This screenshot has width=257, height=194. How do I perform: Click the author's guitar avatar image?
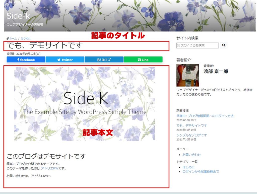tap(187, 75)
